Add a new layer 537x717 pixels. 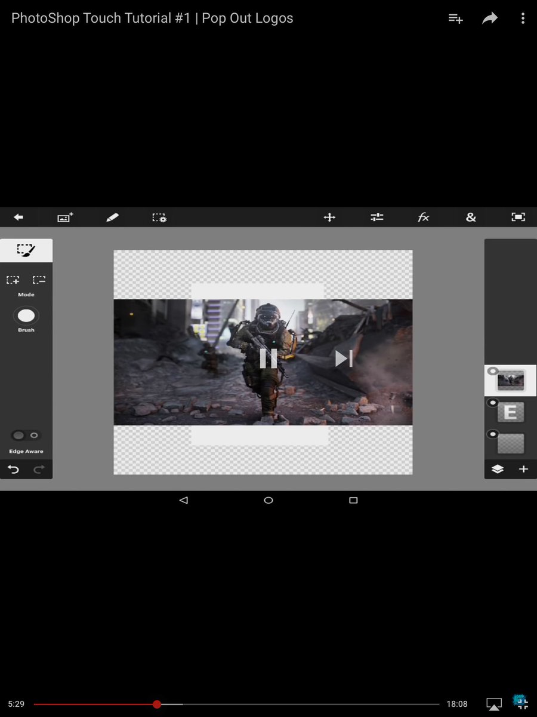(524, 469)
